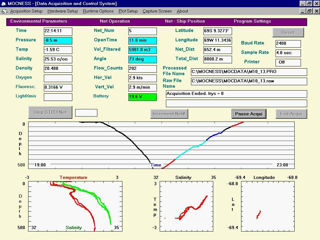320x240 pixels.
Task: Open the Acquisition Setup menu
Action: (x=26, y=11)
